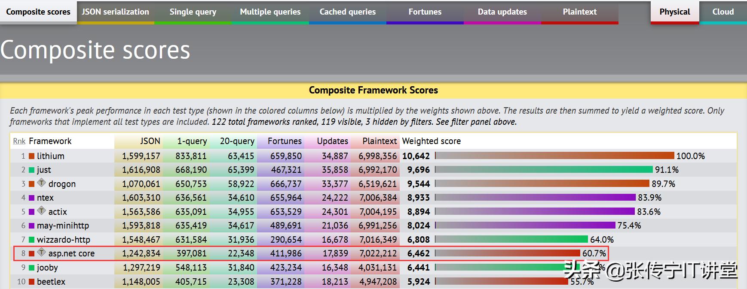This screenshot has width=747, height=289.
Task: Click the diamond icon beside asp.net core
Action: 41,252
